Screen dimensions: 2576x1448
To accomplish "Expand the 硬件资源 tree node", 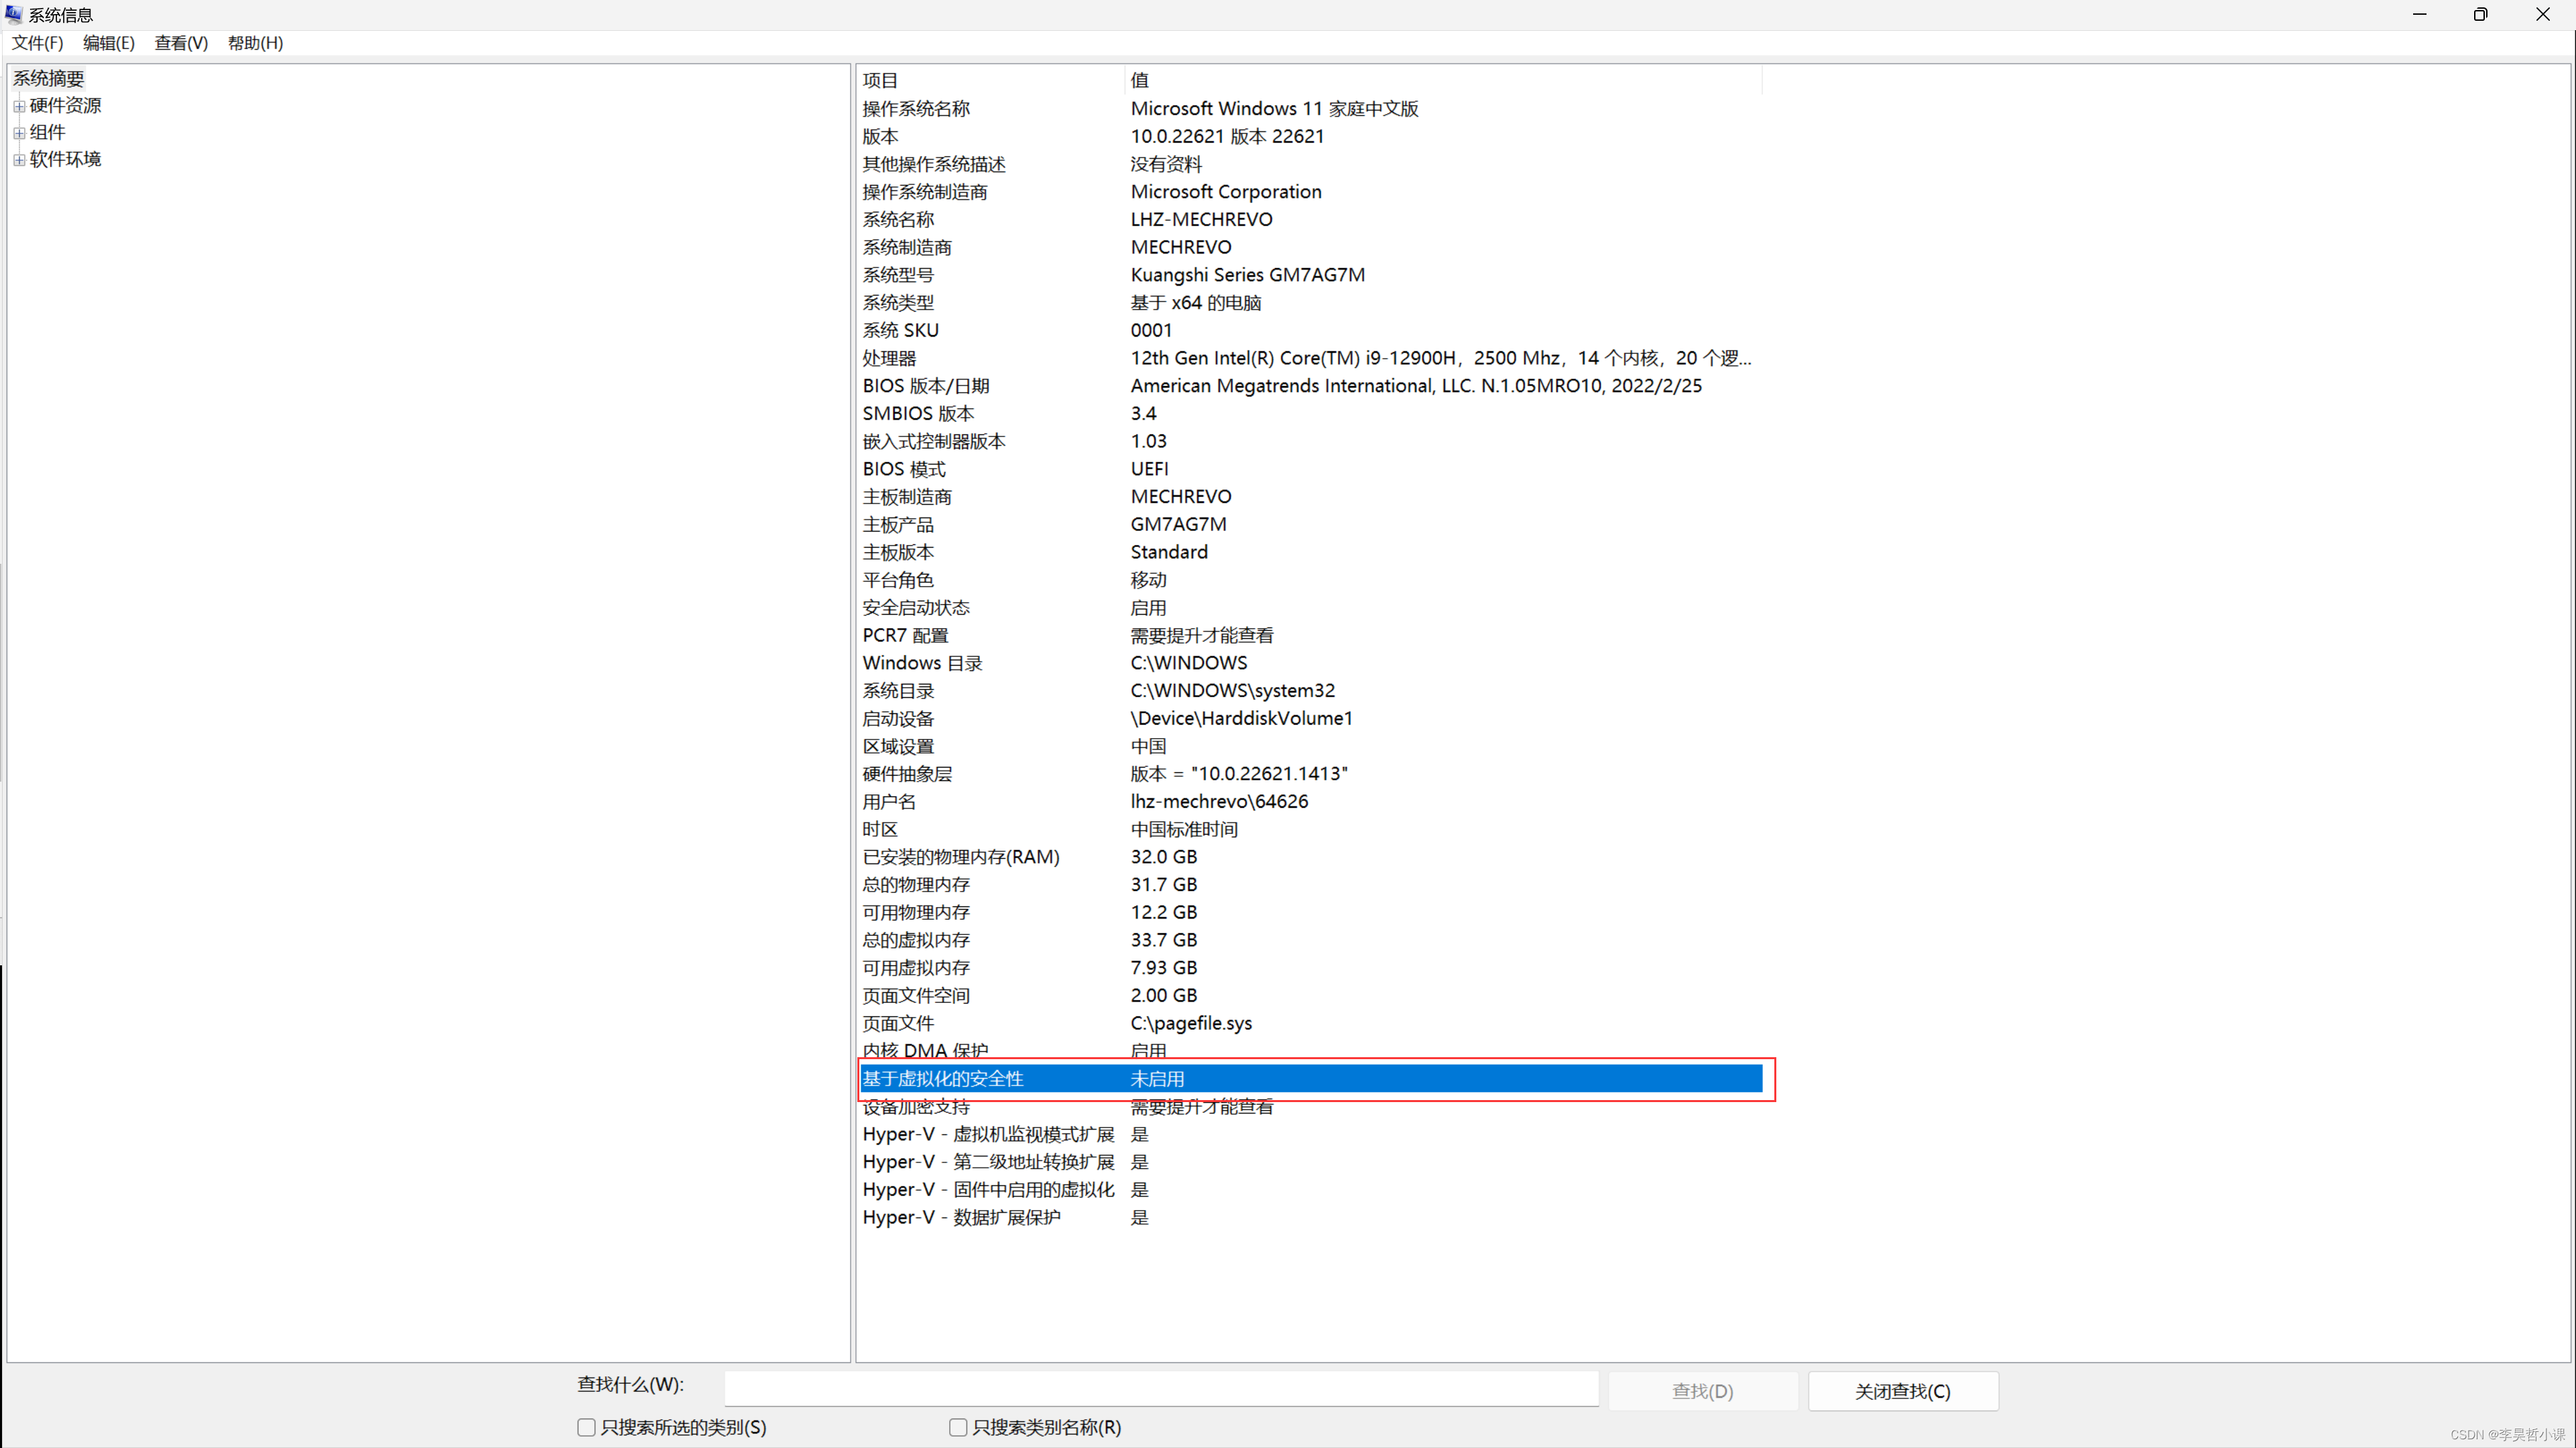I will point(19,105).
